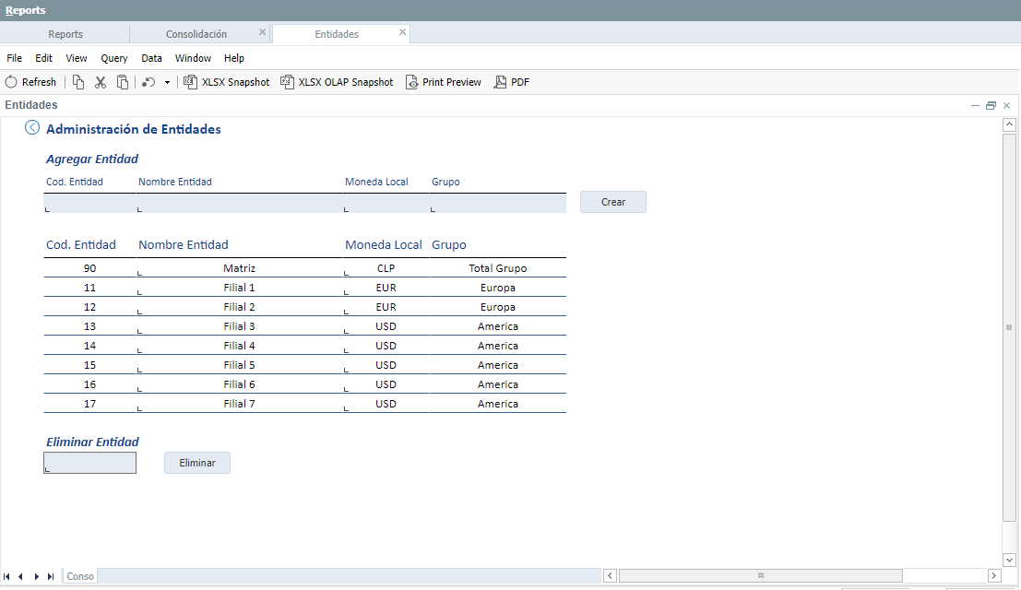Image resolution: width=1021 pixels, height=590 pixels.
Task: Open the File menu
Action: (15, 58)
